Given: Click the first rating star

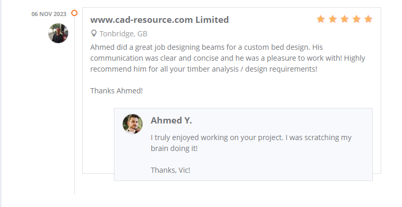Looking at the screenshot, I should pos(321,19).
